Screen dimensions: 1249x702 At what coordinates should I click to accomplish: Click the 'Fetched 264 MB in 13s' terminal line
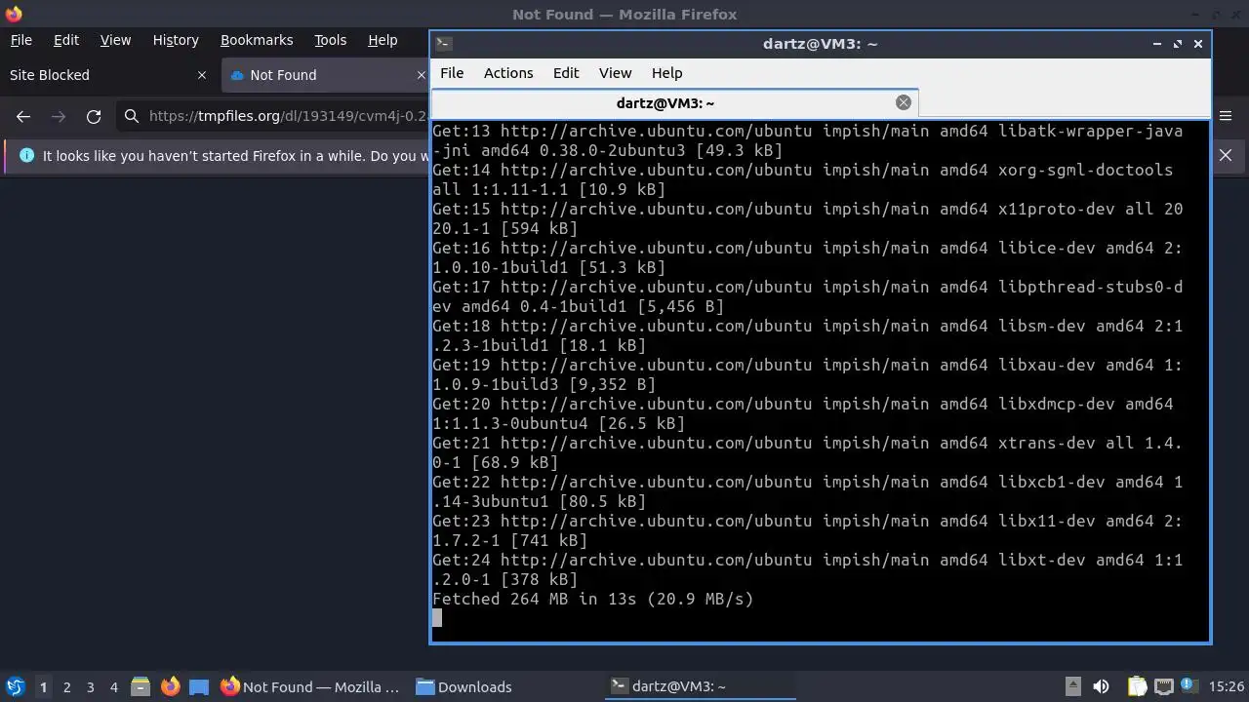(592, 599)
